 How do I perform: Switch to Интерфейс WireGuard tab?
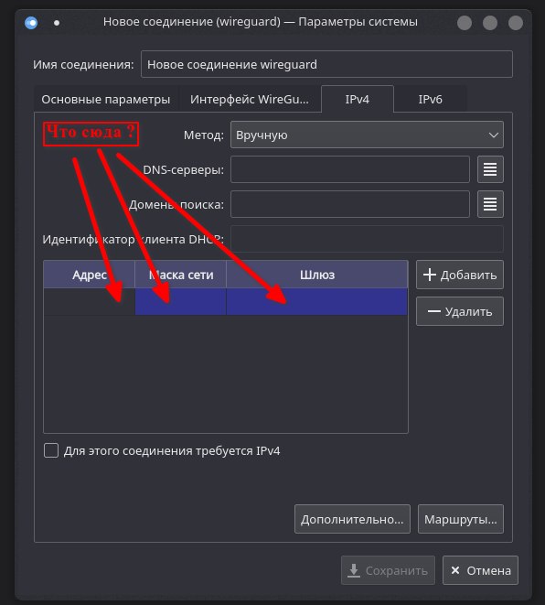click(250, 100)
